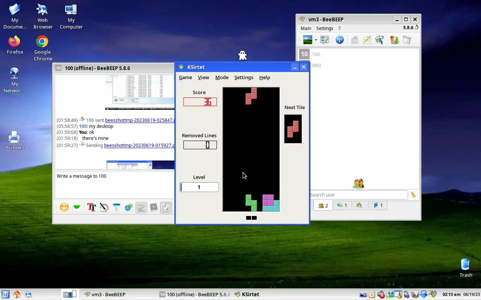Click the broom clear-search icon in BeeBEEP
Image resolution: width=481 pixels, height=300 pixels.
[414, 195]
